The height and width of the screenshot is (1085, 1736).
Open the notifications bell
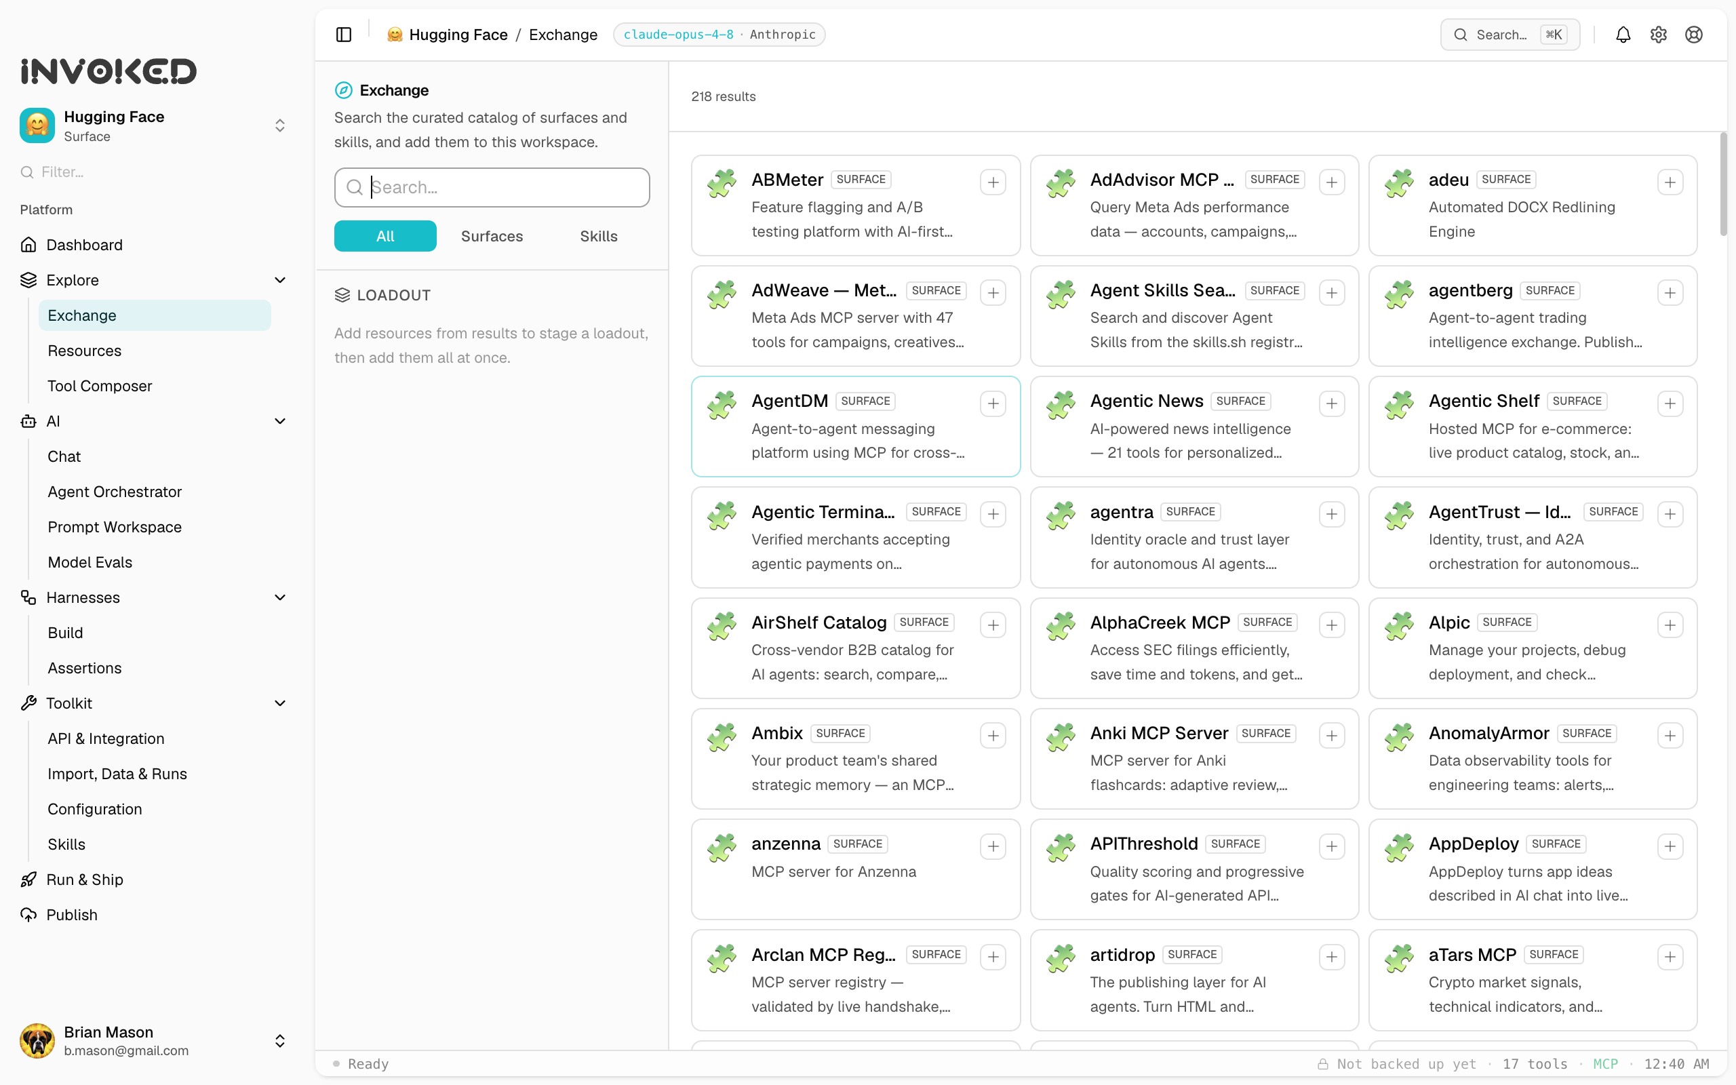[x=1623, y=35]
